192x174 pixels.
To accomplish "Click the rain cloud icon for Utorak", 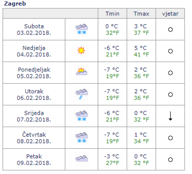I will pos(82,94).
